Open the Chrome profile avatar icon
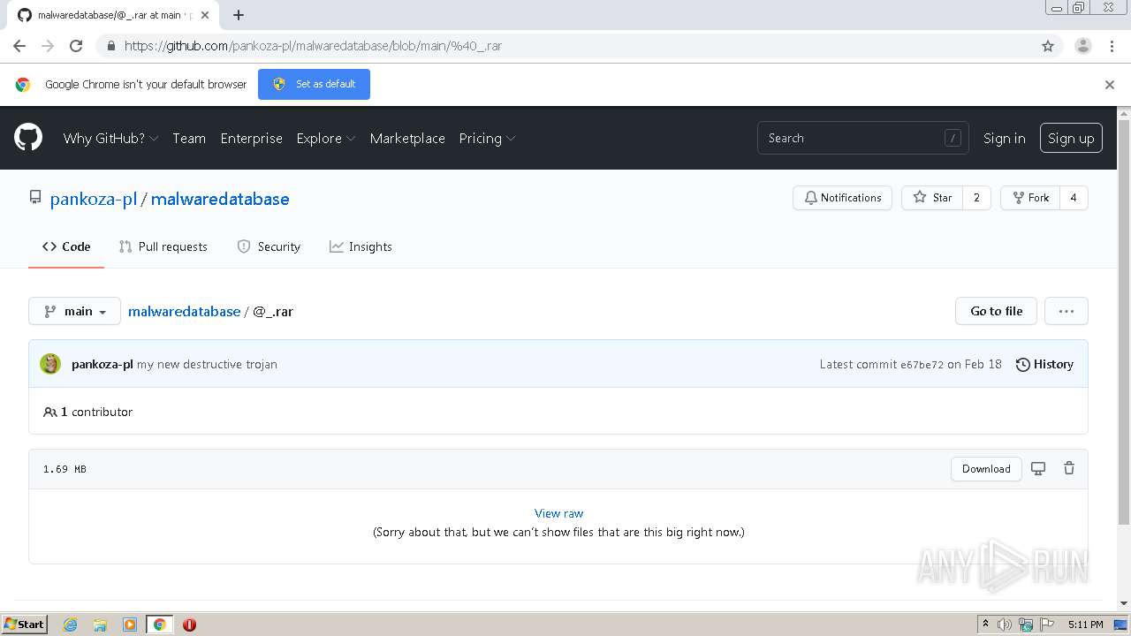1131x636 pixels. pos(1083,46)
